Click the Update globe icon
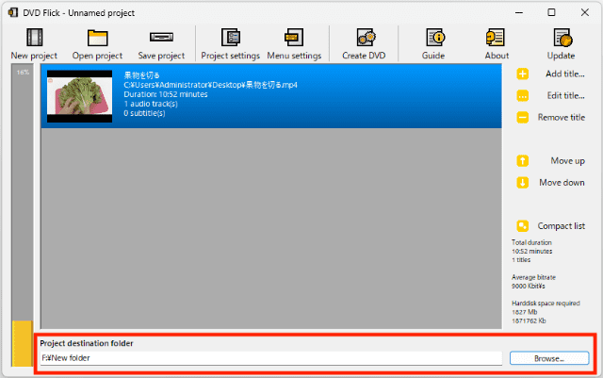Screen dimensions: 603x378 562,38
